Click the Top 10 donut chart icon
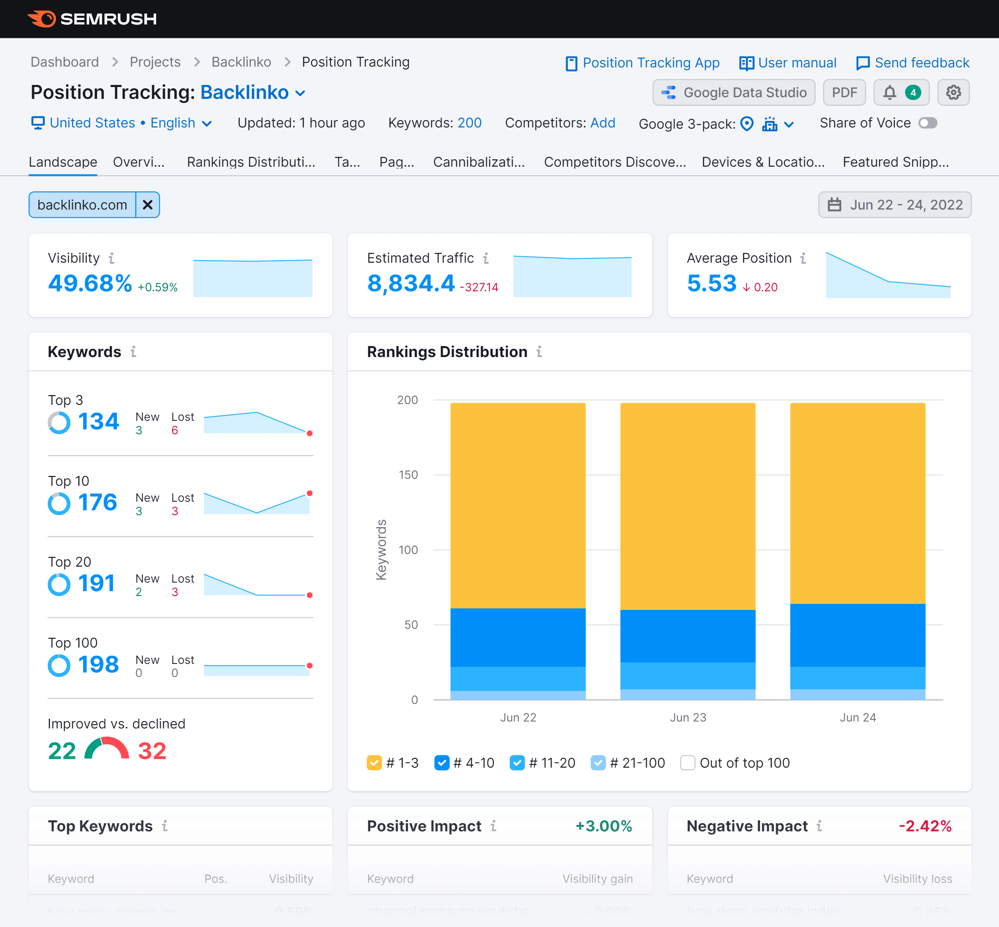This screenshot has height=927, width=999. [59, 504]
